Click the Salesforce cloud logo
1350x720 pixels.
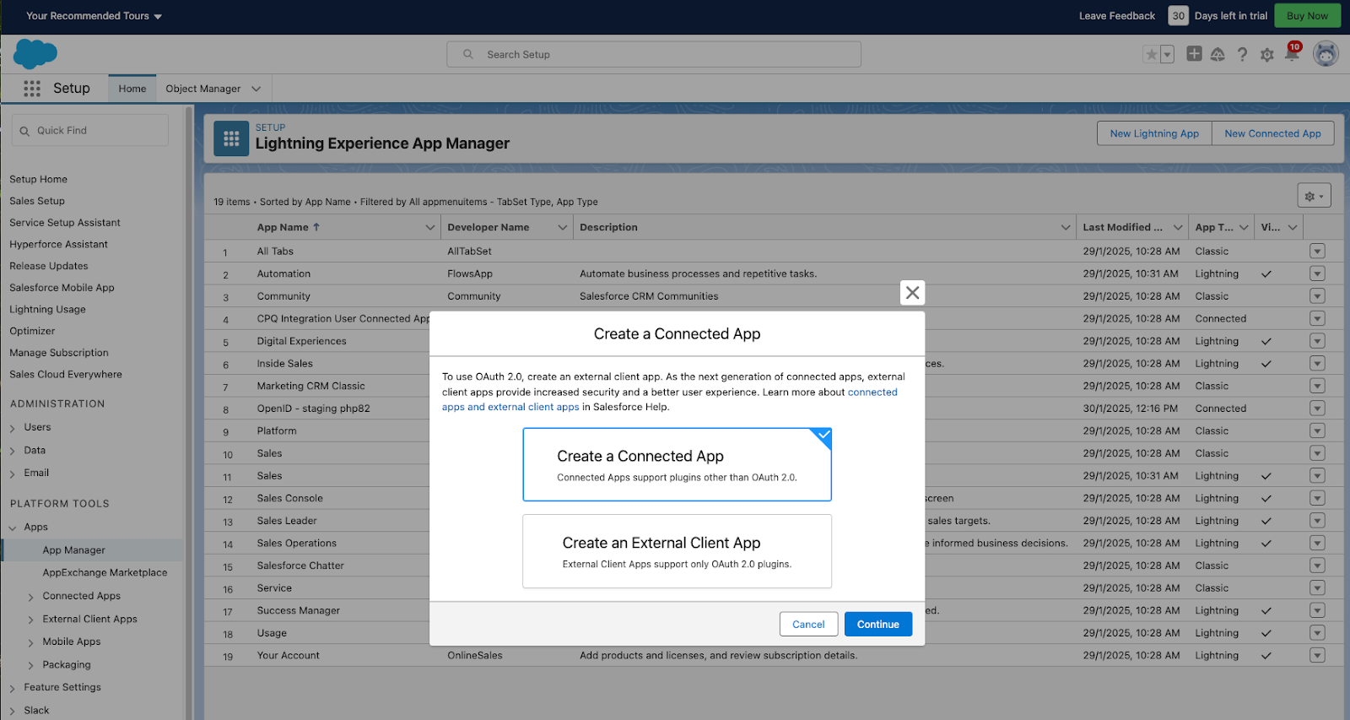tap(35, 54)
